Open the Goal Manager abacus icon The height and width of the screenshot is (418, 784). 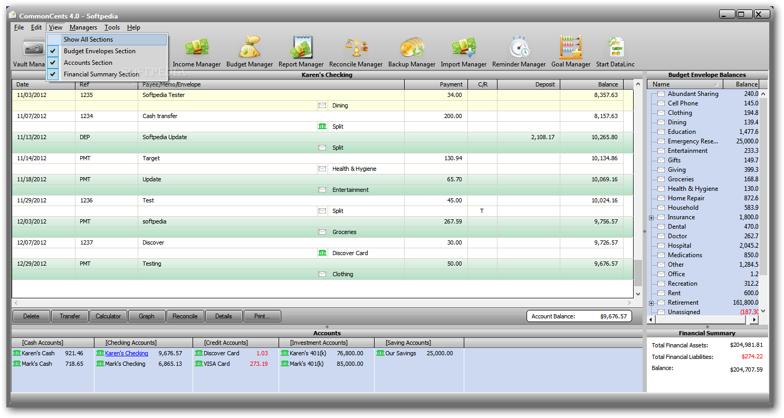(x=571, y=48)
